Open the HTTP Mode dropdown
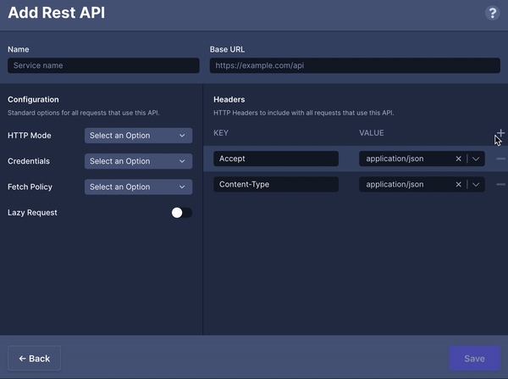Viewport: 508px width, 379px height. click(138, 136)
